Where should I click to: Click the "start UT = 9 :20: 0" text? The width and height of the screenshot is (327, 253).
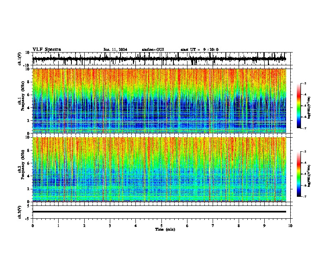[199, 50]
